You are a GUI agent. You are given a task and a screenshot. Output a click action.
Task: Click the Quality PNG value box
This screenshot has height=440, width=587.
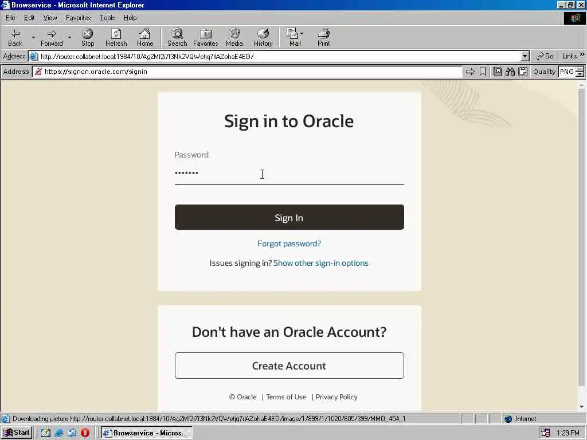click(567, 72)
